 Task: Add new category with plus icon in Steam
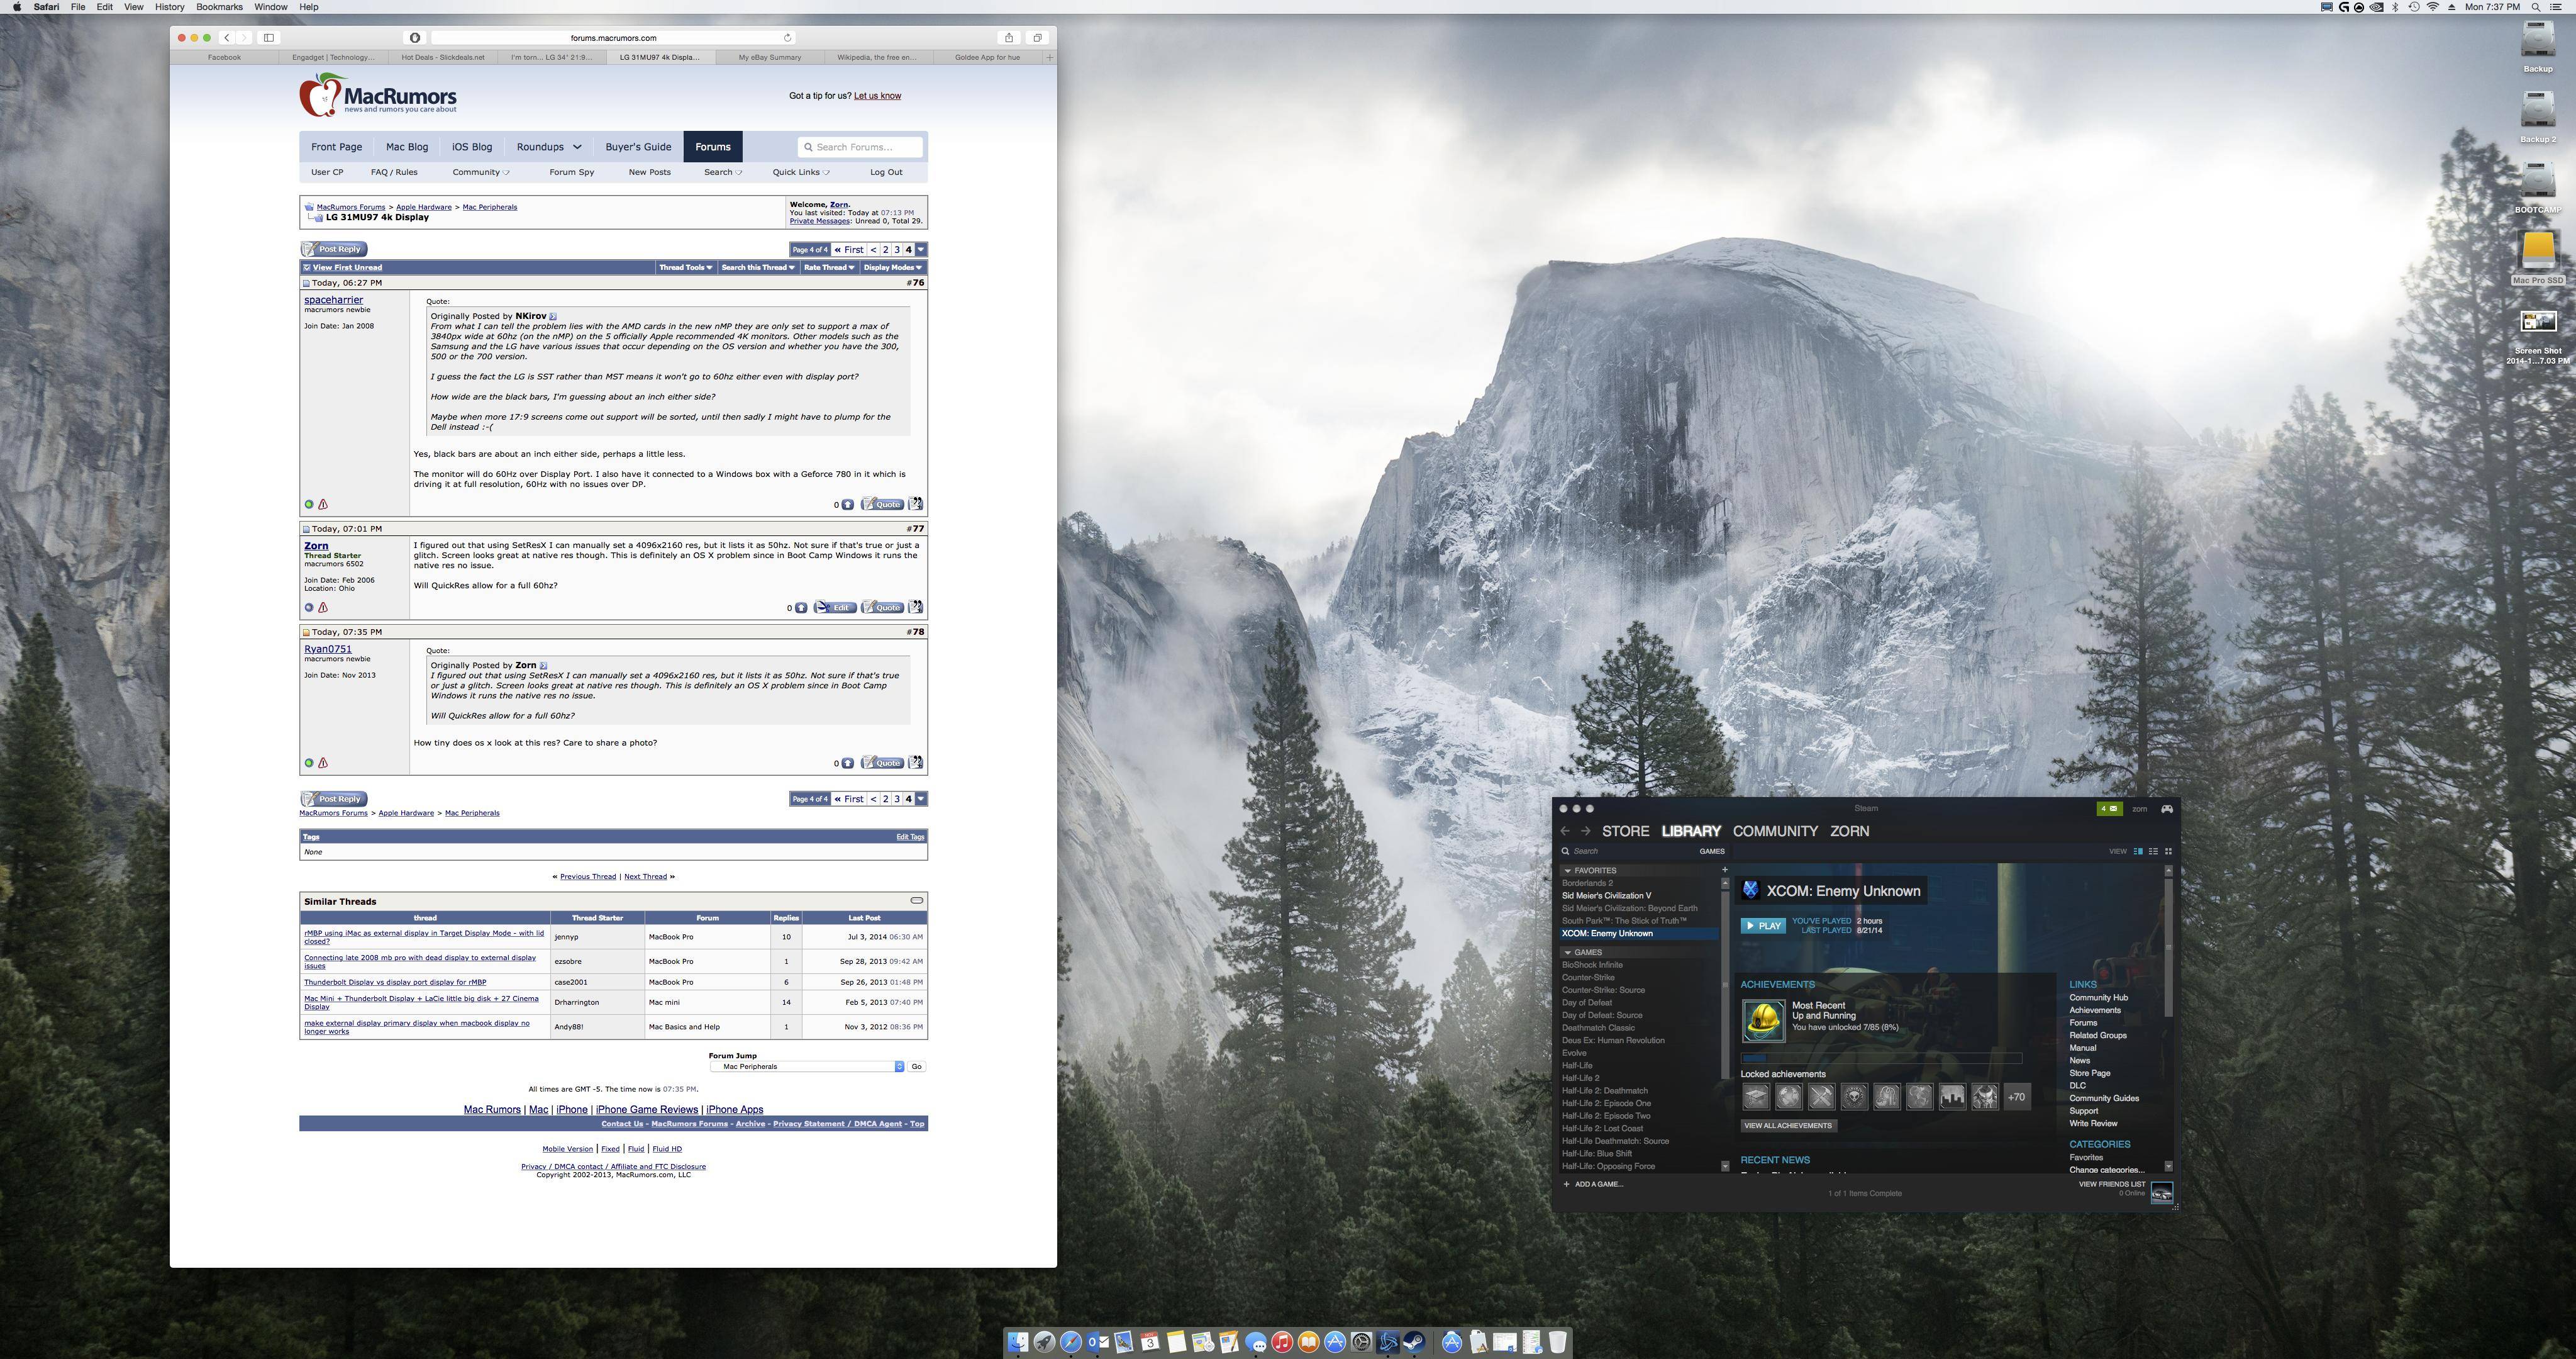point(1724,870)
